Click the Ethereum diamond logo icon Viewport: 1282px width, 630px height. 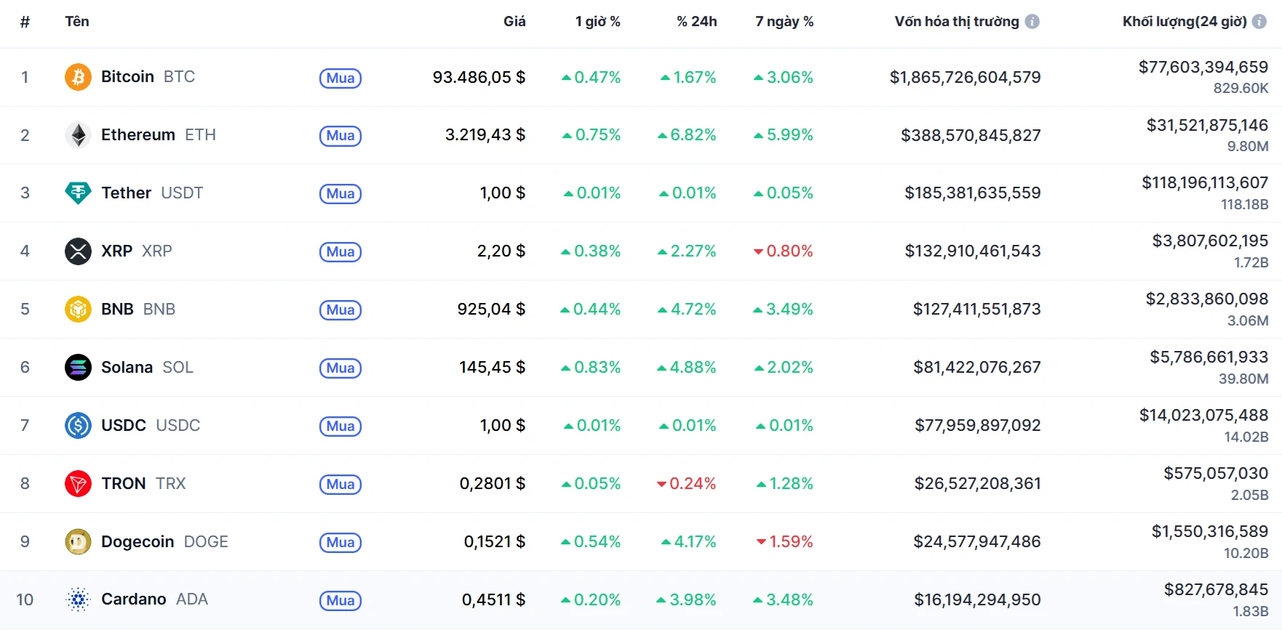(x=78, y=135)
